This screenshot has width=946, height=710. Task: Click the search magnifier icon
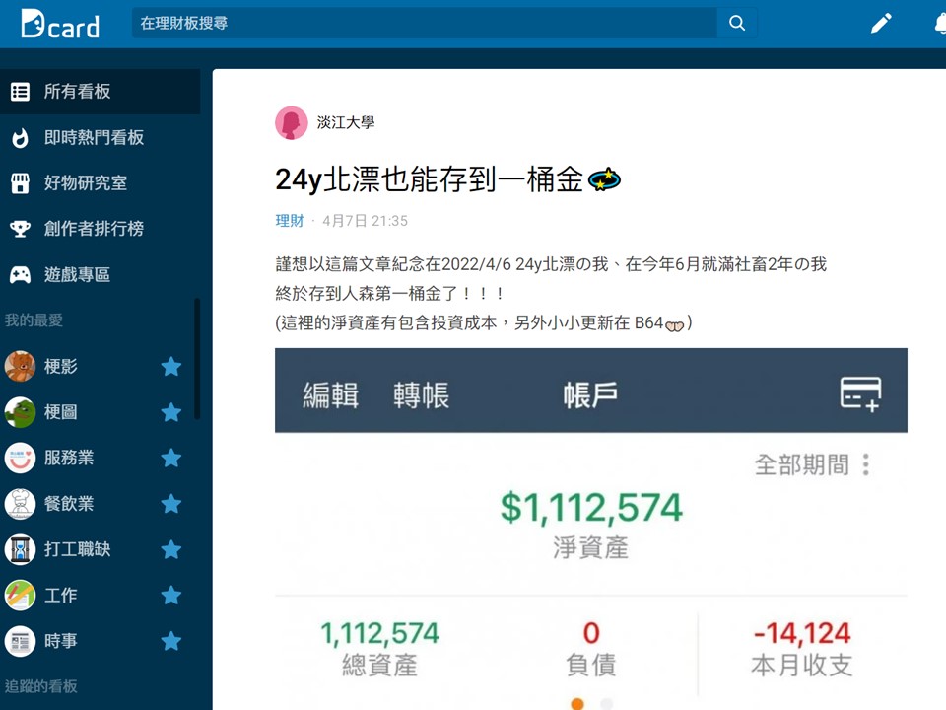(x=737, y=23)
